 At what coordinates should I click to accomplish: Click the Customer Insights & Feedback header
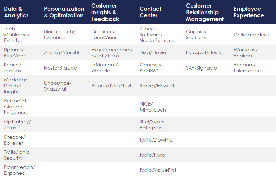[x=105, y=12]
